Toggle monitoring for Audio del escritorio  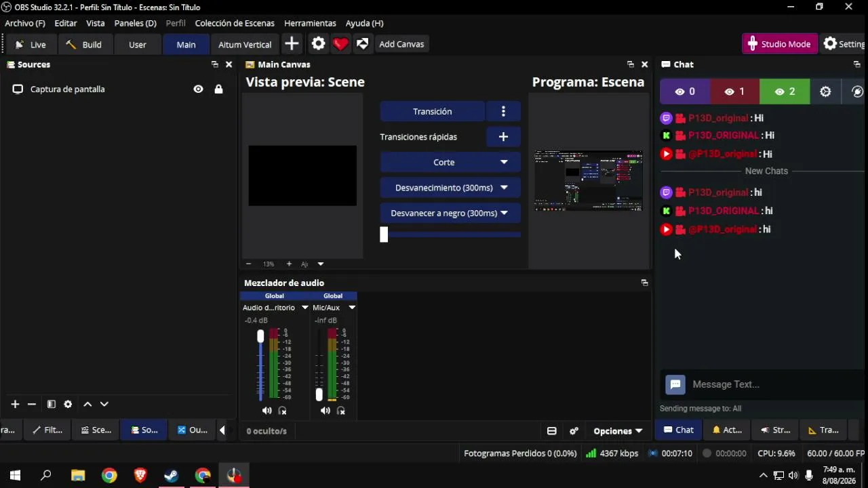tap(282, 411)
